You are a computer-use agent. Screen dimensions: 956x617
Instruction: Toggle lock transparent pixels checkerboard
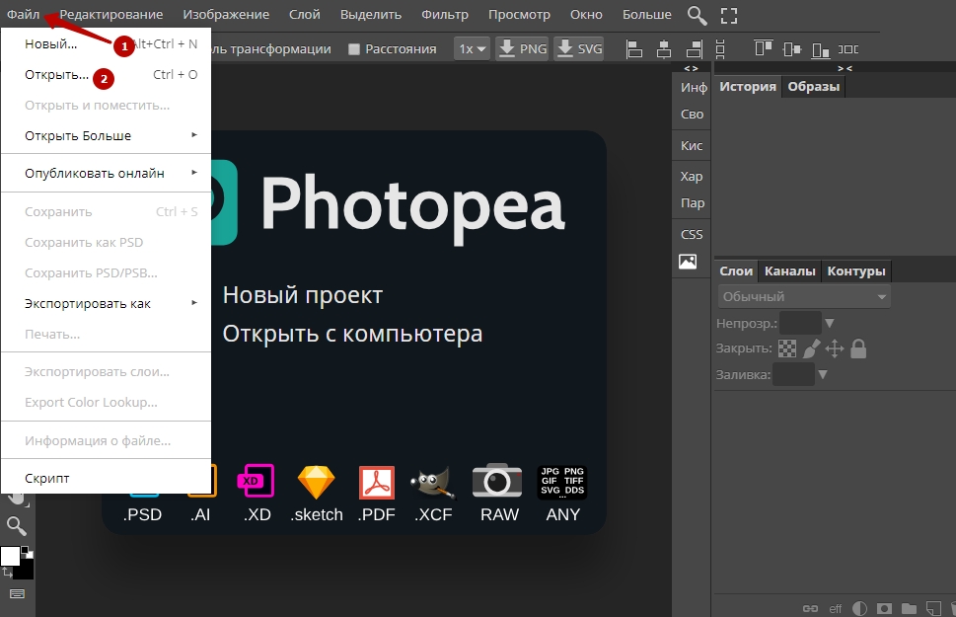(787, 347)
